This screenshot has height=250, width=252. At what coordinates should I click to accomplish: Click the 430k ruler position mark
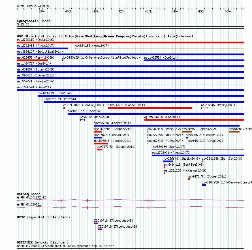(x=148, y=11)
